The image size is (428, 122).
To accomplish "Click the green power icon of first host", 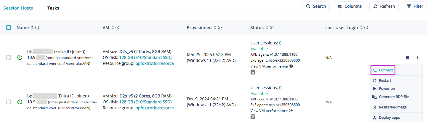I will click(20, 57).
